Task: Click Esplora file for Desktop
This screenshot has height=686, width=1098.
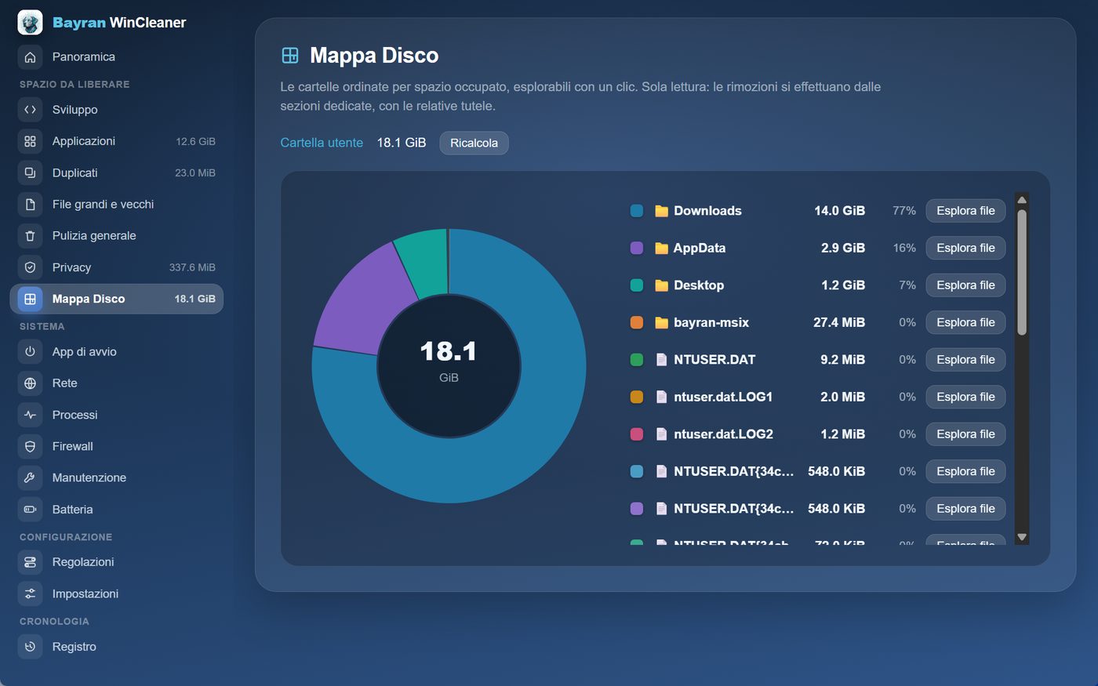Action: [965, 285]
